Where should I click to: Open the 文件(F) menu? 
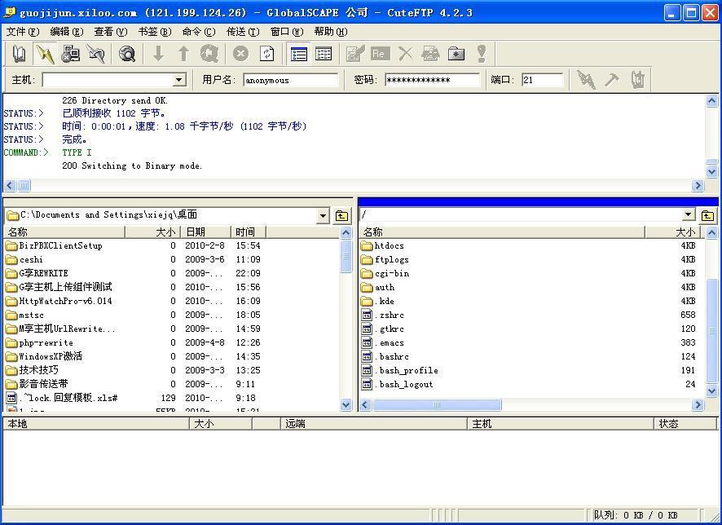coord(22,32)
